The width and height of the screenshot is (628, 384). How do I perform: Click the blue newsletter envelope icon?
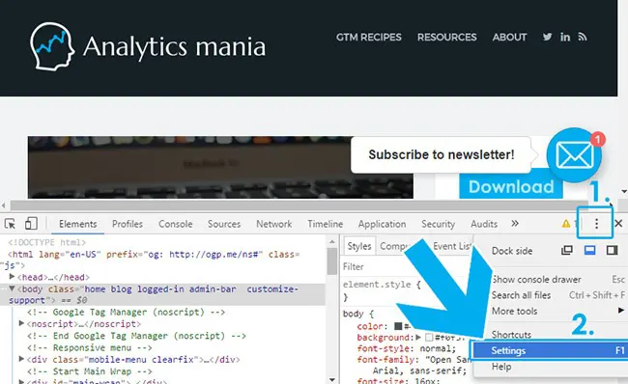574,155
